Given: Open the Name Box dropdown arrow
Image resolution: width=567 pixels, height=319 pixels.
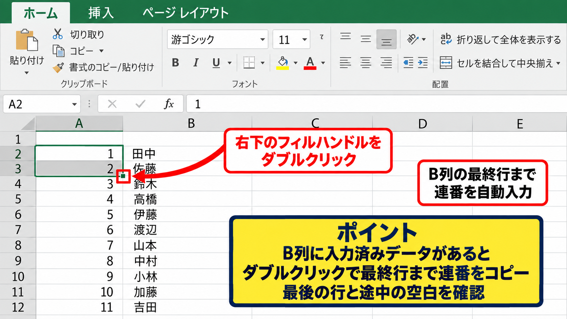Looking at the screenshot, I should [74, 104].
